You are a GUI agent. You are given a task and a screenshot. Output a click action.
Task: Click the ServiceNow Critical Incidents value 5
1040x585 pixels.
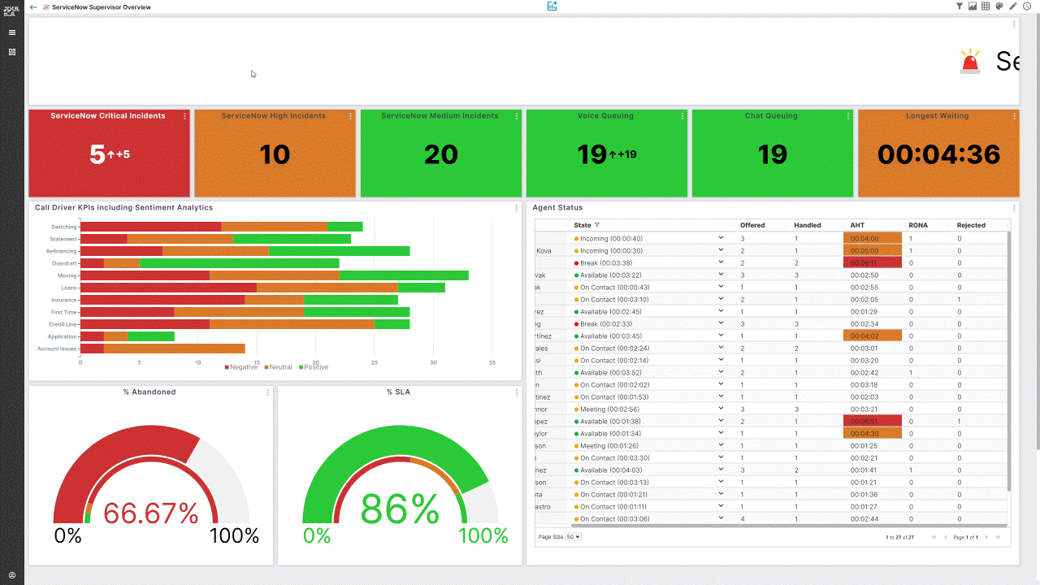tap(97, 154)
